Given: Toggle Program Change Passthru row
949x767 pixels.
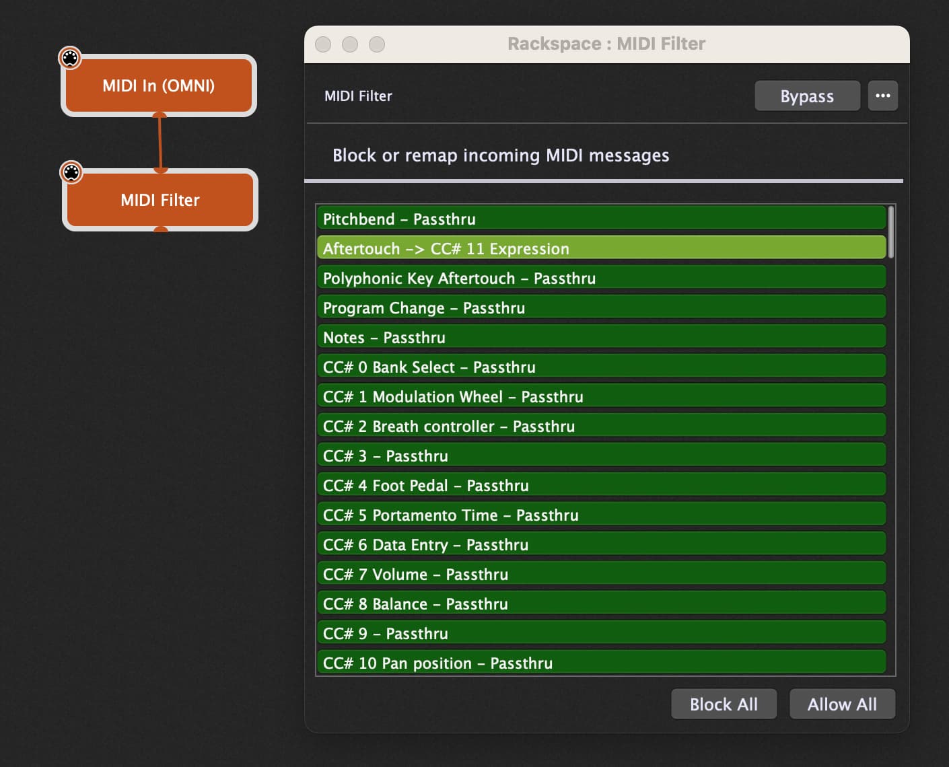Looking at the screenshot, I should (601, 307).
